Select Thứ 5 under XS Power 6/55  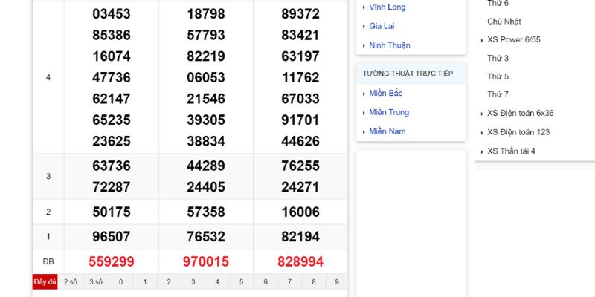pos(498,76)
